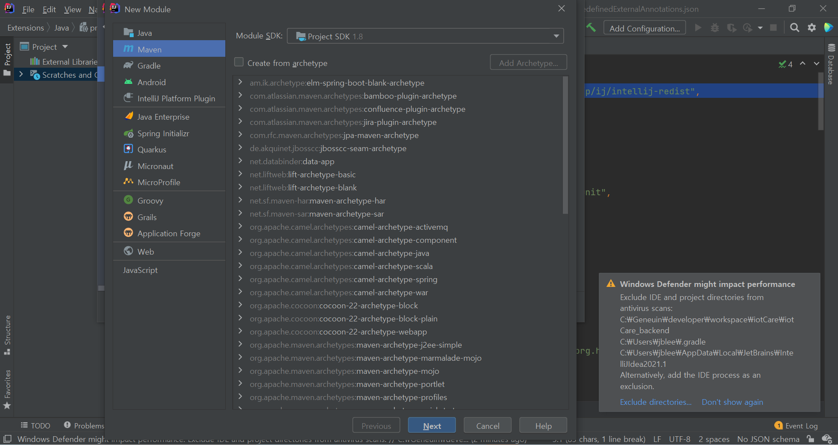Click the Help button
Screen dimensions: 838x445
click(543, 426)
